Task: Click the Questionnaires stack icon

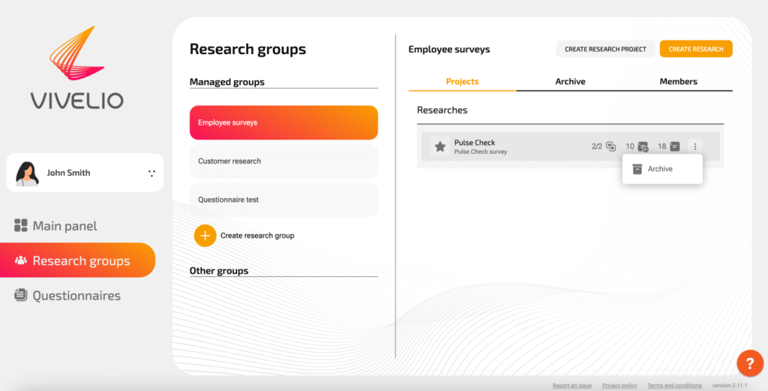Action: point(20,295)
